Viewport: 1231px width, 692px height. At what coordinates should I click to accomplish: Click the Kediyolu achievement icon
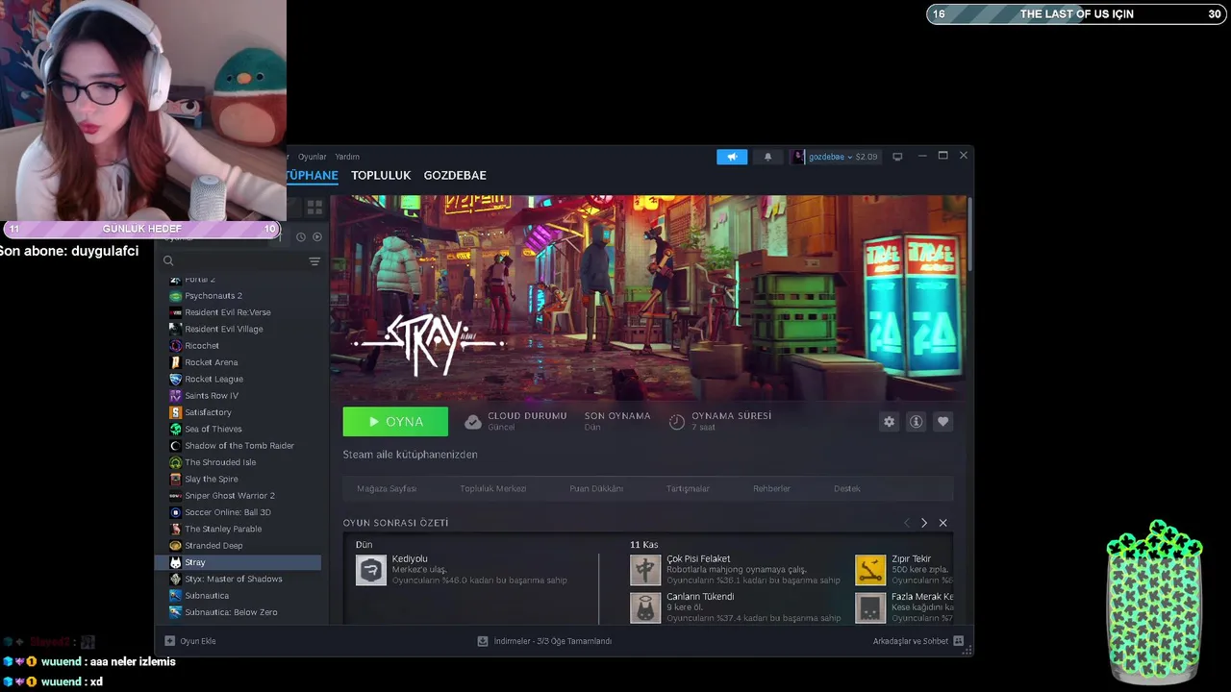(371, 570)
